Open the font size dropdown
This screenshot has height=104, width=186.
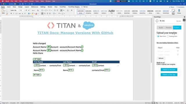[x=24, y=10]
